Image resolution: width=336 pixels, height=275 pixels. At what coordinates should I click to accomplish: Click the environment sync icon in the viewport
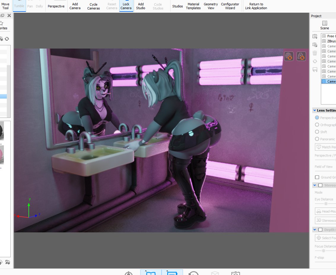(289, 56)
